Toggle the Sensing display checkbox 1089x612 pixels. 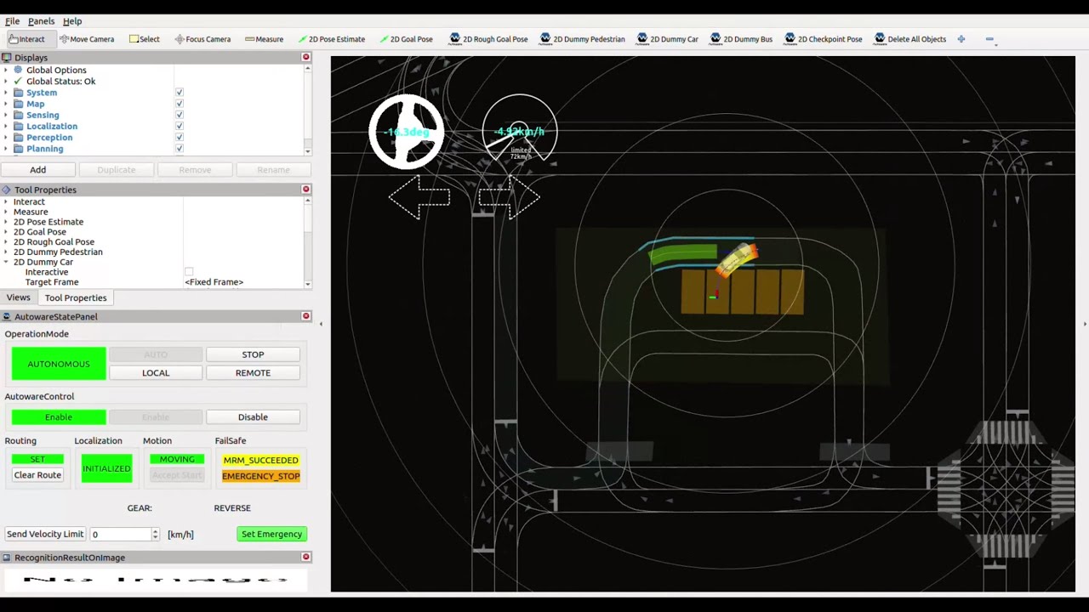click(180, 115)
